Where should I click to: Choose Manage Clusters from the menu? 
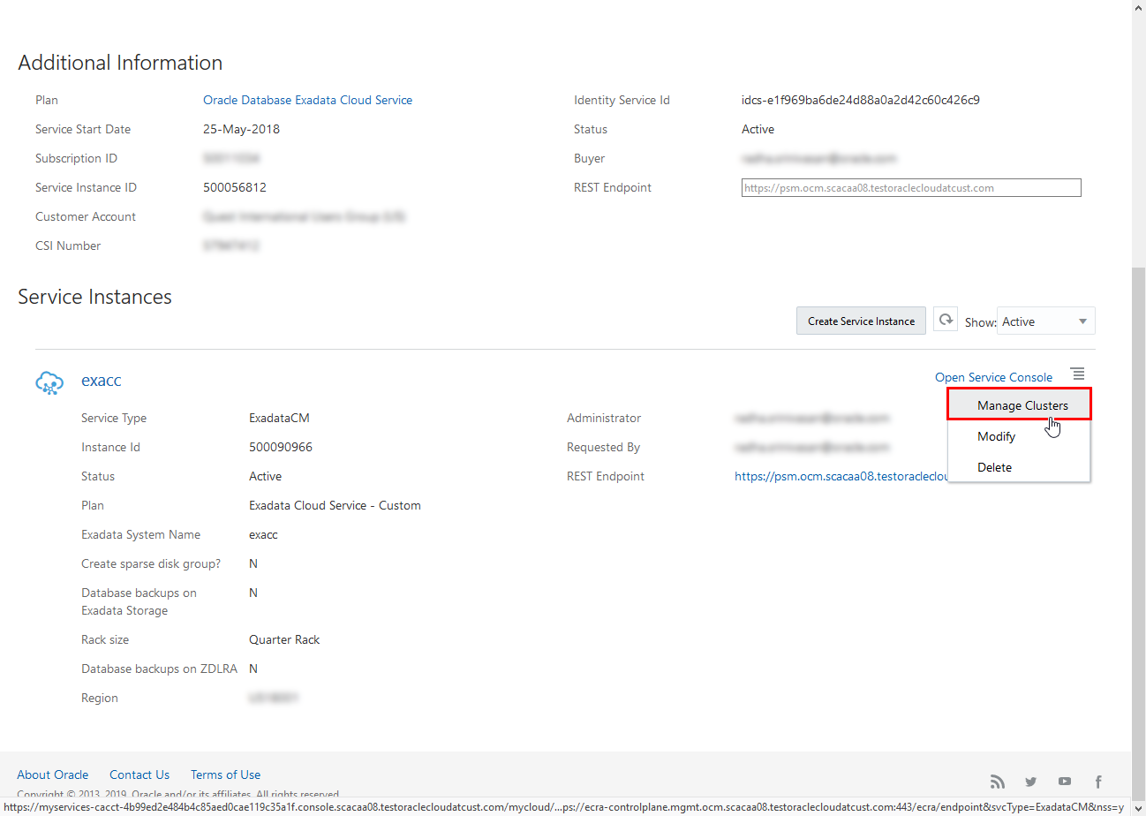point(1020,404)
